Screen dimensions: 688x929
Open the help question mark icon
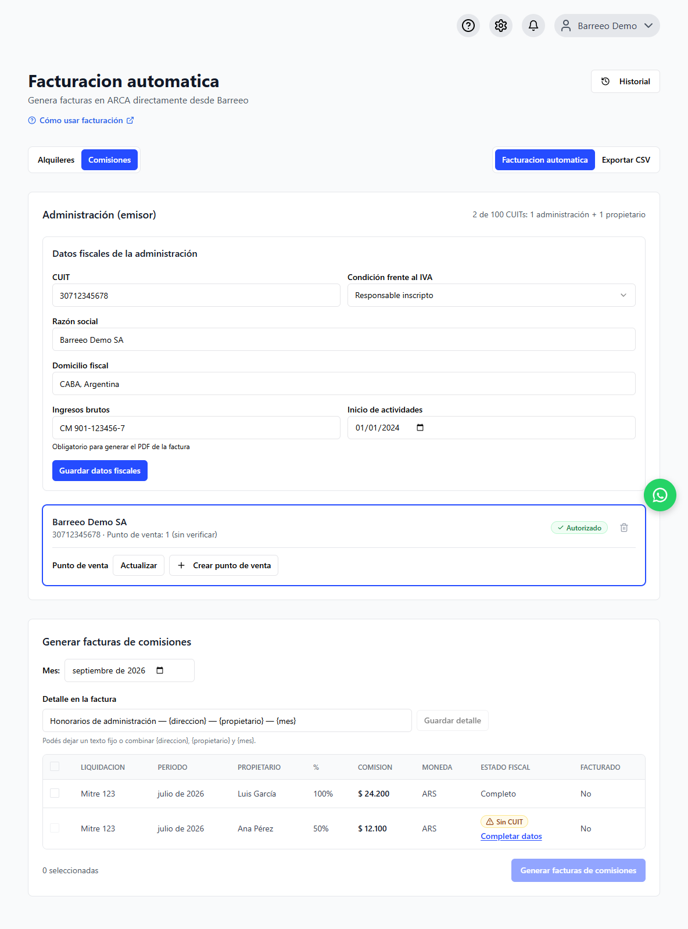[x=468, y=26]
